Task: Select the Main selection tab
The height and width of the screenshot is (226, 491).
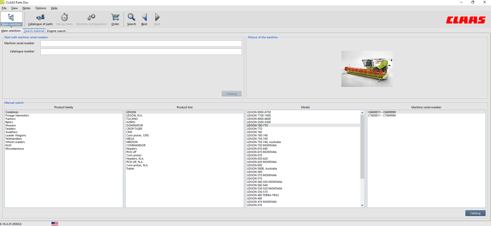Action: tap(11, 31)
